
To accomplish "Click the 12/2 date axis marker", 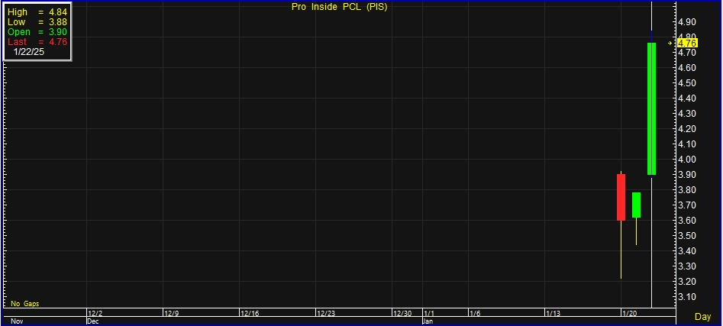I will pyautogui.click(x=95, y=313).
